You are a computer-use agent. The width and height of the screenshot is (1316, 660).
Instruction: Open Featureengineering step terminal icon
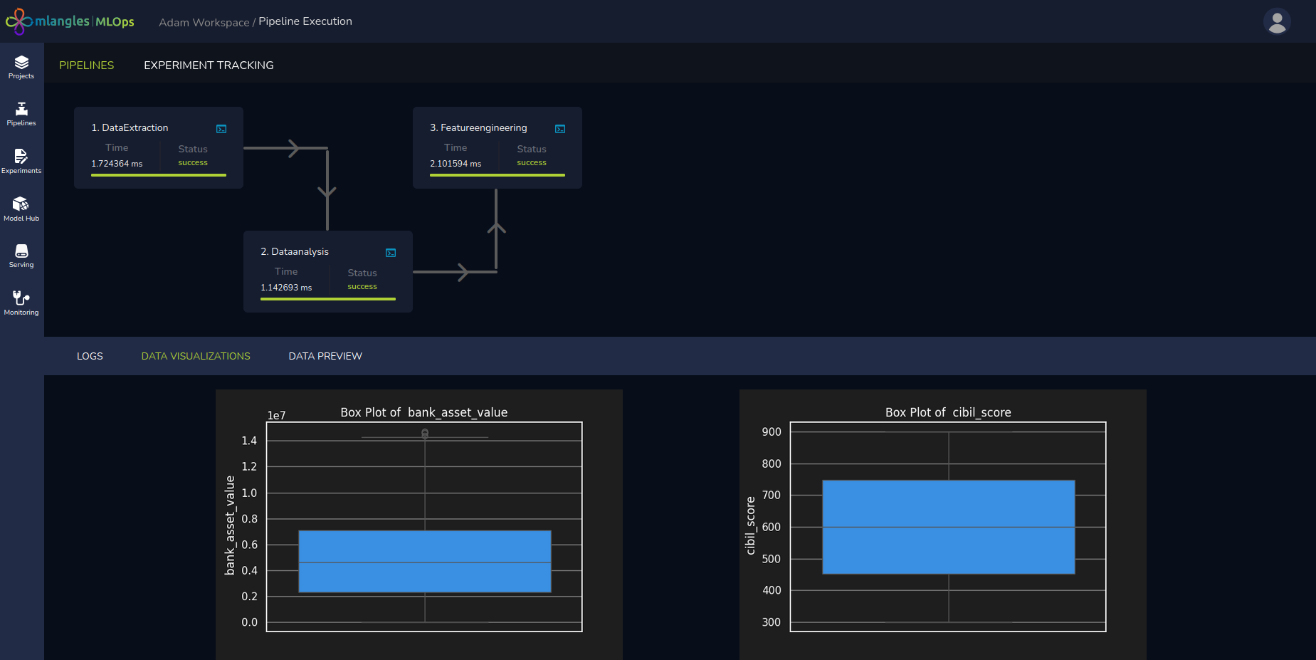tap(560, 129)
